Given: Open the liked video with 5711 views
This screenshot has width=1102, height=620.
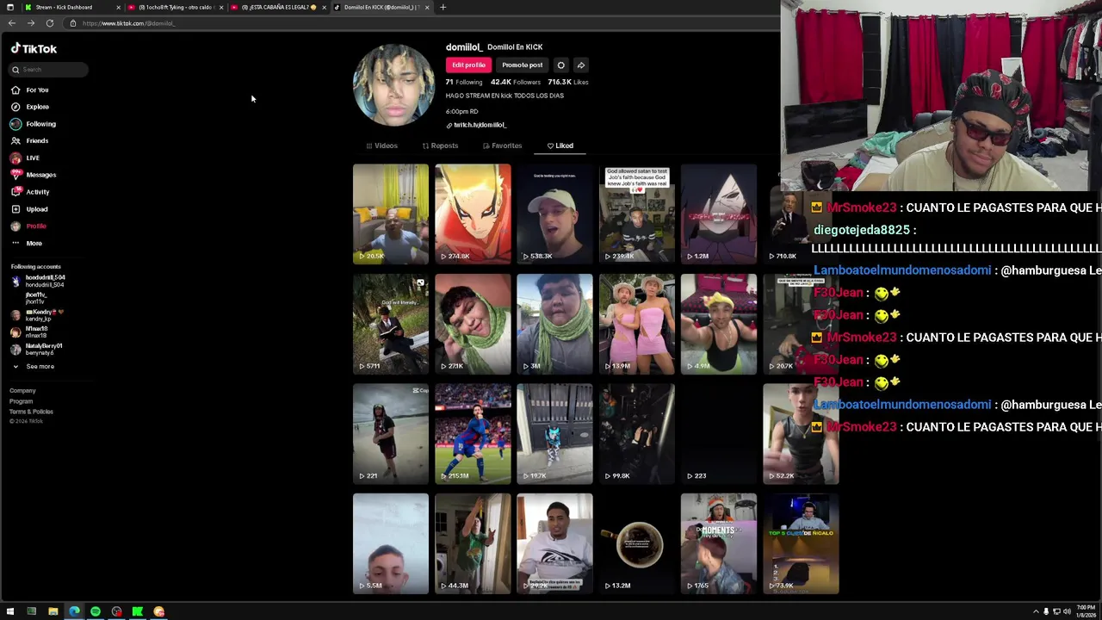Looking at the screenshot, I should tap(390, 324).
